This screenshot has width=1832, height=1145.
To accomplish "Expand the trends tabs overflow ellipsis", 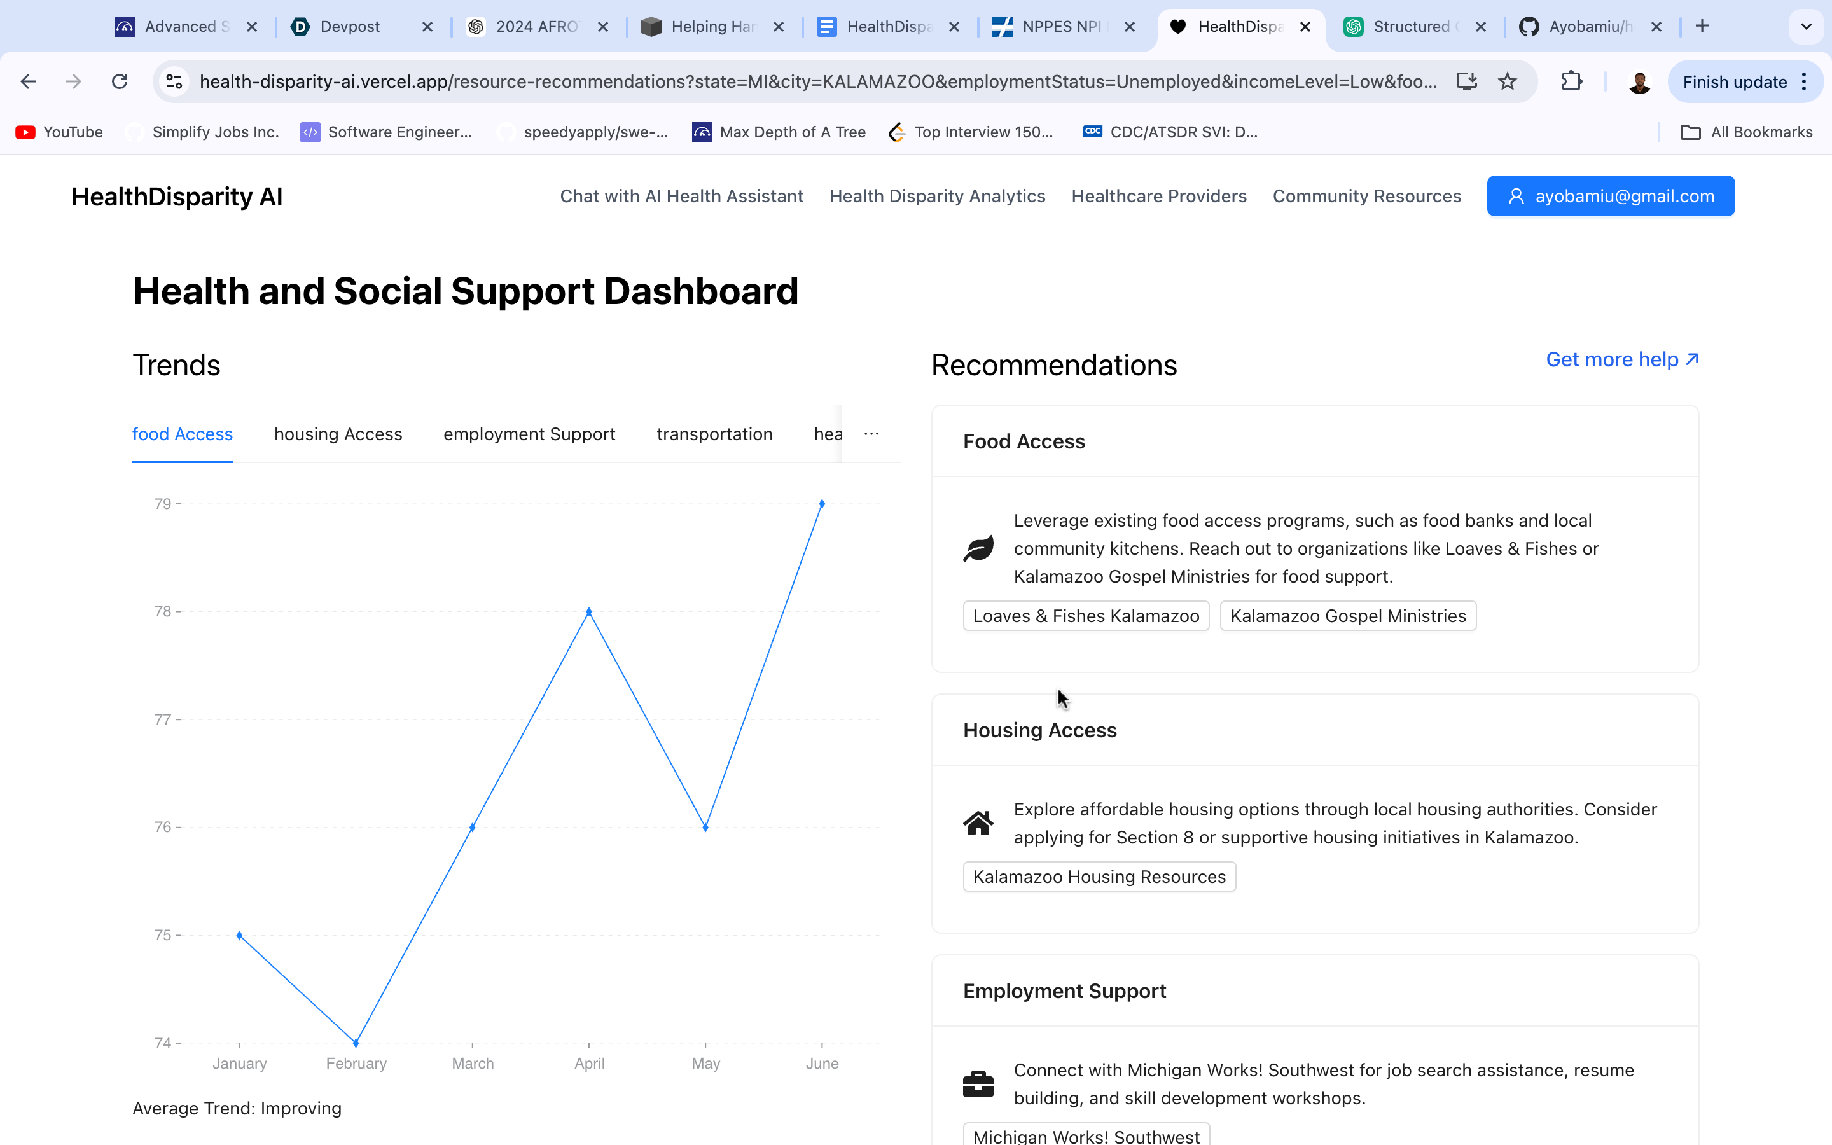I will tap(871, 434).
